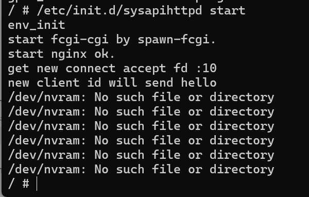Click the word 'will' in the client line
Viewport: 309px width, 197px height.
click(x=123, y=83)
